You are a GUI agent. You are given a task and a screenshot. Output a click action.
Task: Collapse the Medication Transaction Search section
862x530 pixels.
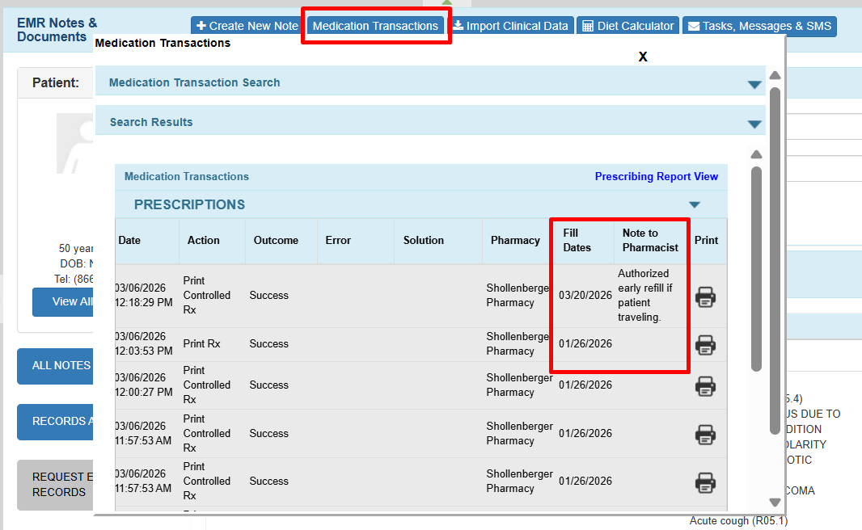click(754, 84)
